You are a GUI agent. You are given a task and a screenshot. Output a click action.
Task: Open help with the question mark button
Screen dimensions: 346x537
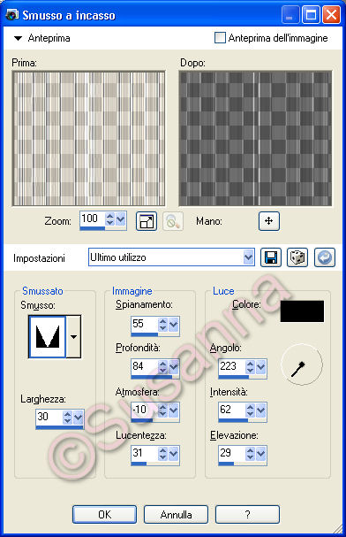pos(247,514)
